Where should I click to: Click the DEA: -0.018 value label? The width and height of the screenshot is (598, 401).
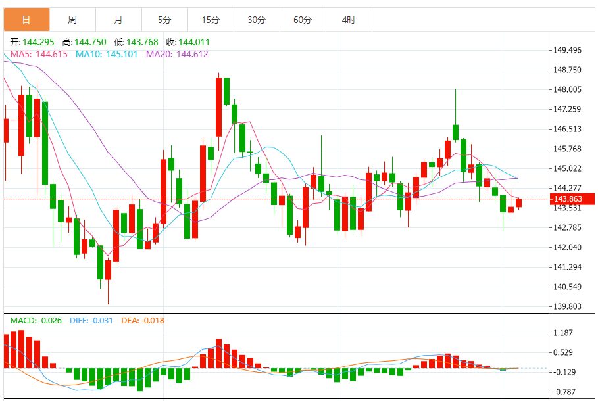(143, 321)
